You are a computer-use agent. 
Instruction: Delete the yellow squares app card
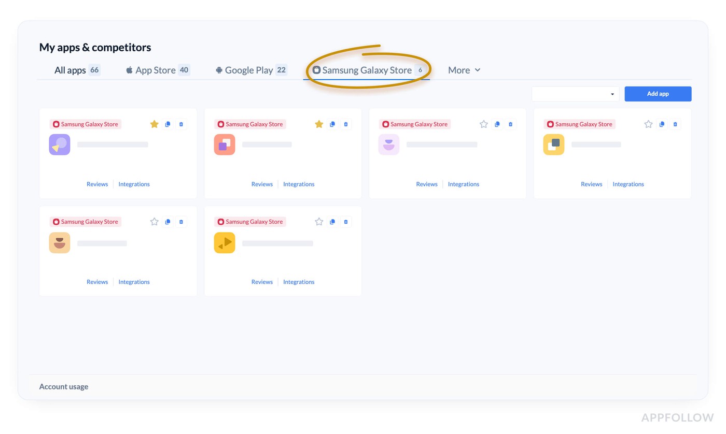(675, 124)
